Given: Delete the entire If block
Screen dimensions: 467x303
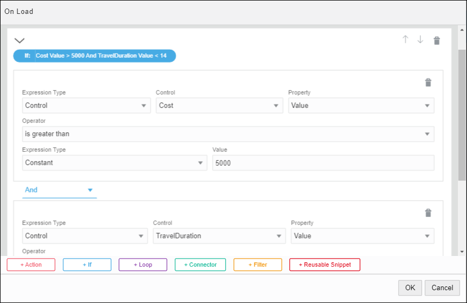Looking at the screenshot, I should click(x=436, y=41).
